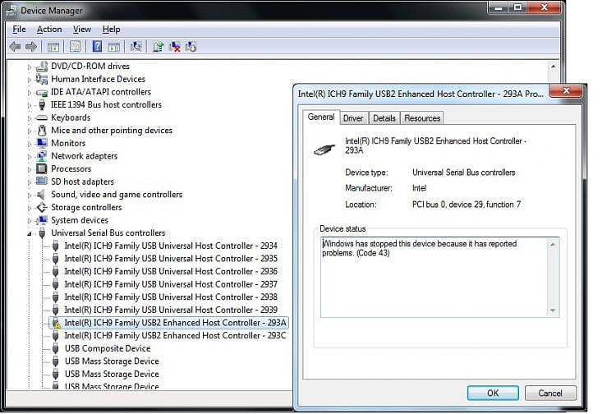Click the Disable device toolbar icon

pyautogui.click(x=191, y=47)
